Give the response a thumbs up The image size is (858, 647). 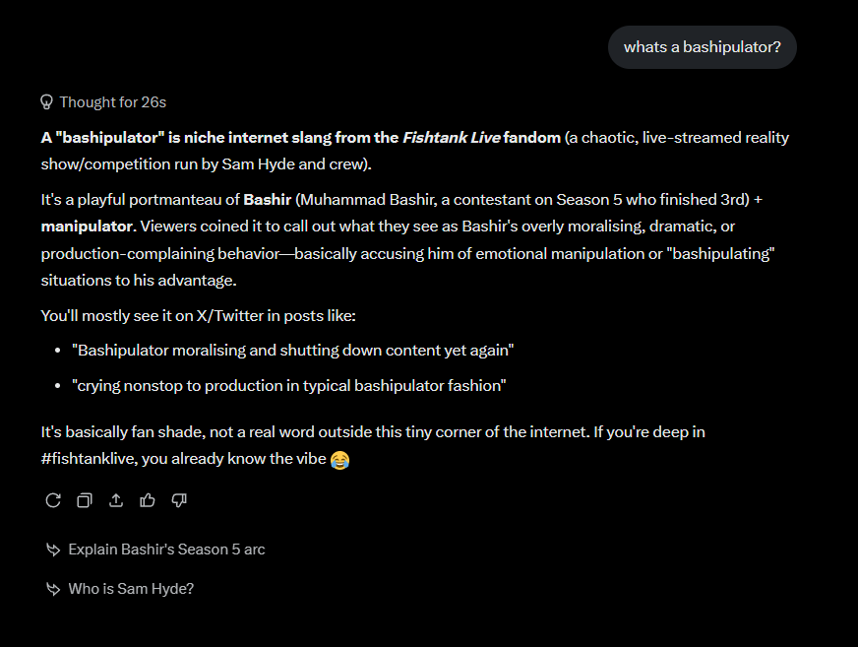(148, 500)
